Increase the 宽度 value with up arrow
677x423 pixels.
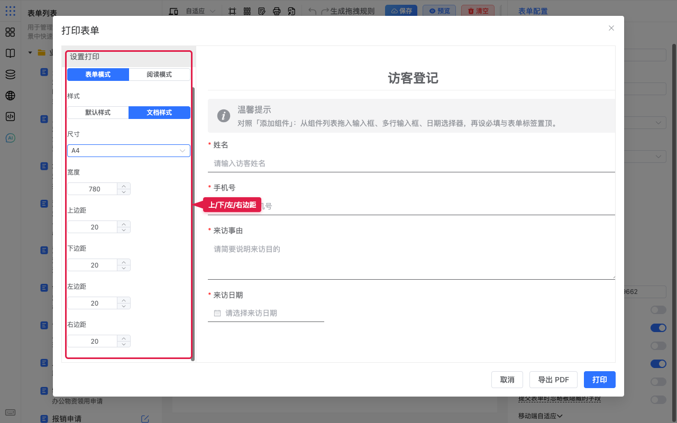(124, 186)
